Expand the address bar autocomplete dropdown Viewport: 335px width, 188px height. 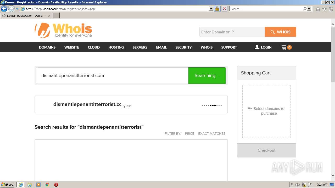(211, 9)
